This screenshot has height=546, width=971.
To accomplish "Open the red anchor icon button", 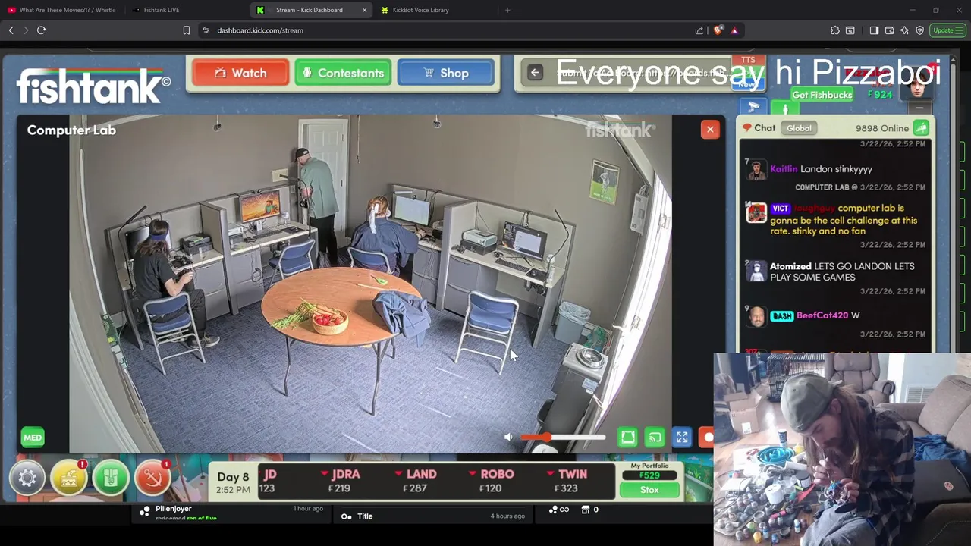I will tap(152, 479).
